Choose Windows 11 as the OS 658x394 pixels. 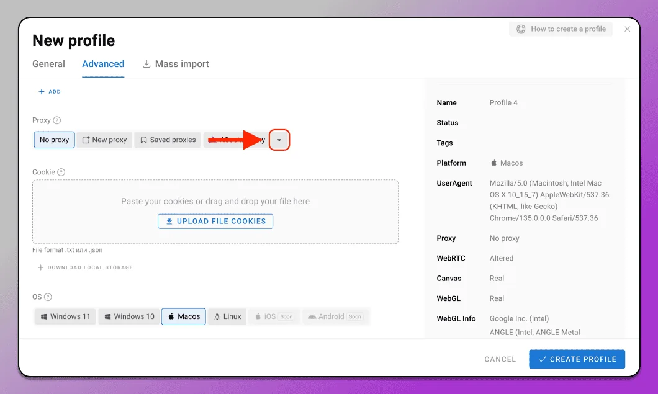coord(65,316)
